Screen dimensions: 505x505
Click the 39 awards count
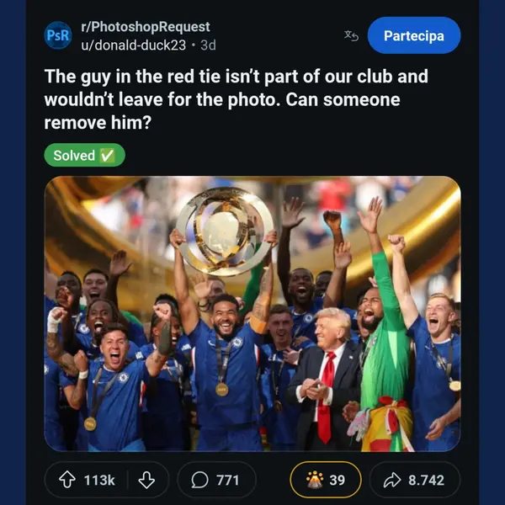[x=337, y=480]
